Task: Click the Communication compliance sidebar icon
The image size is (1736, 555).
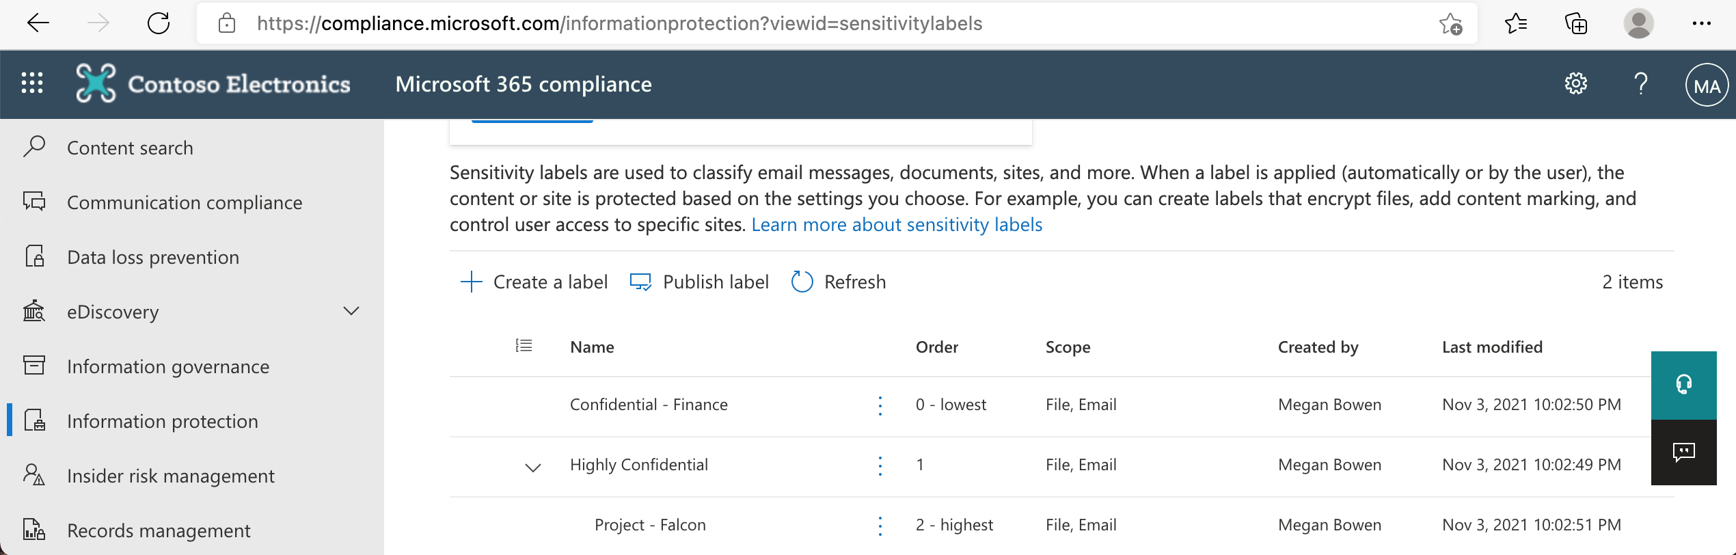Action: (x=34, y=202)
